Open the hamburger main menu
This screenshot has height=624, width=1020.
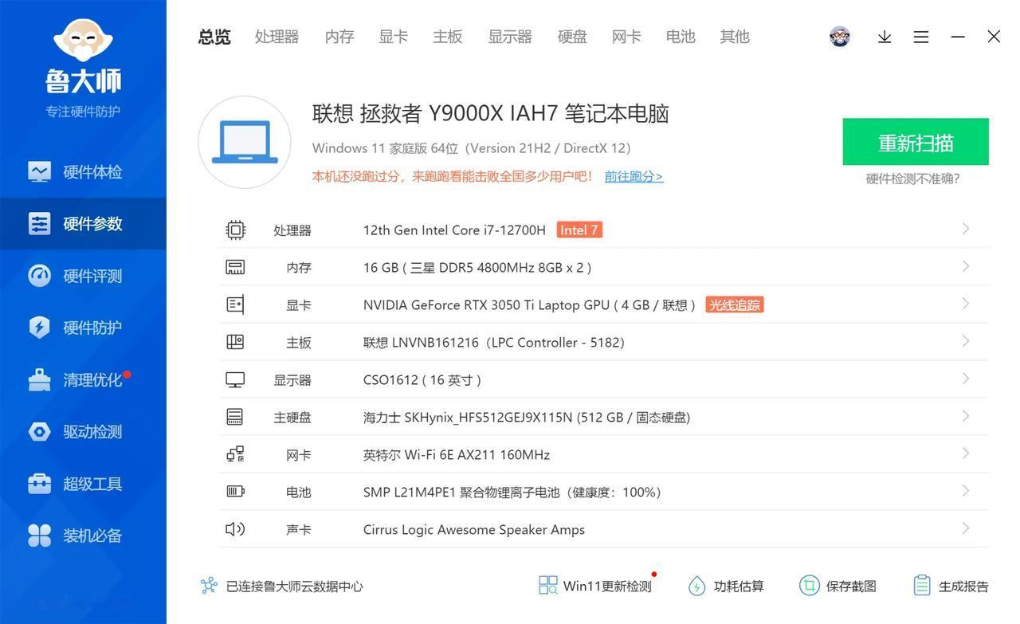pyautogui.click(x=921, y=37)
